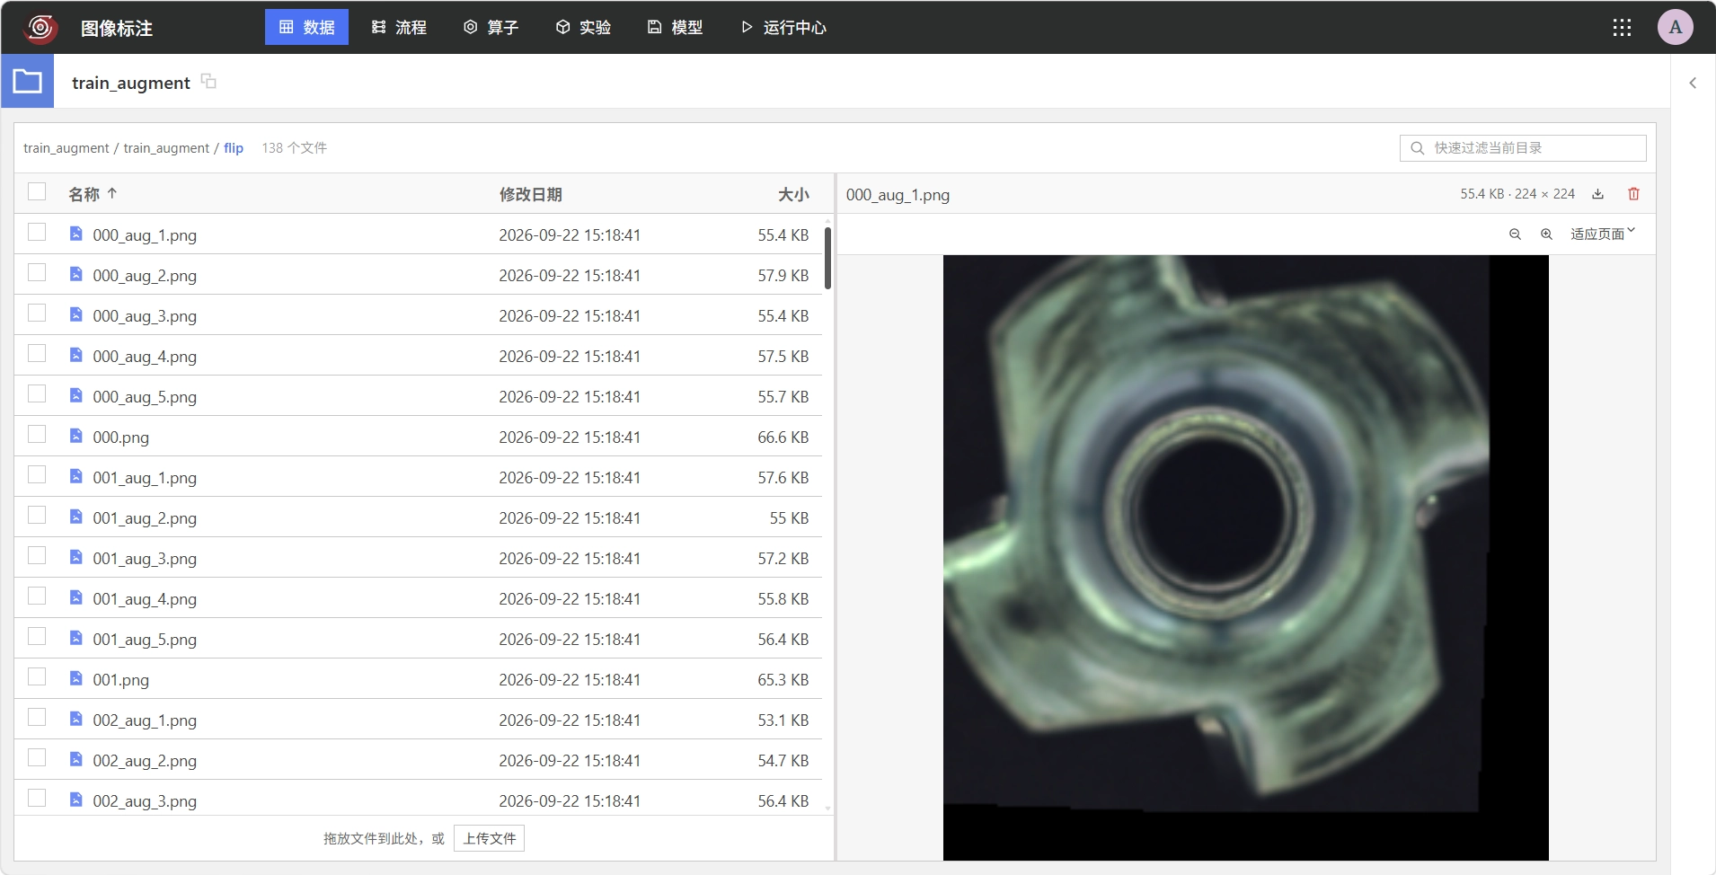Check the box for 000_aug_2.png
1716x875 pixels.
[37, 272]
